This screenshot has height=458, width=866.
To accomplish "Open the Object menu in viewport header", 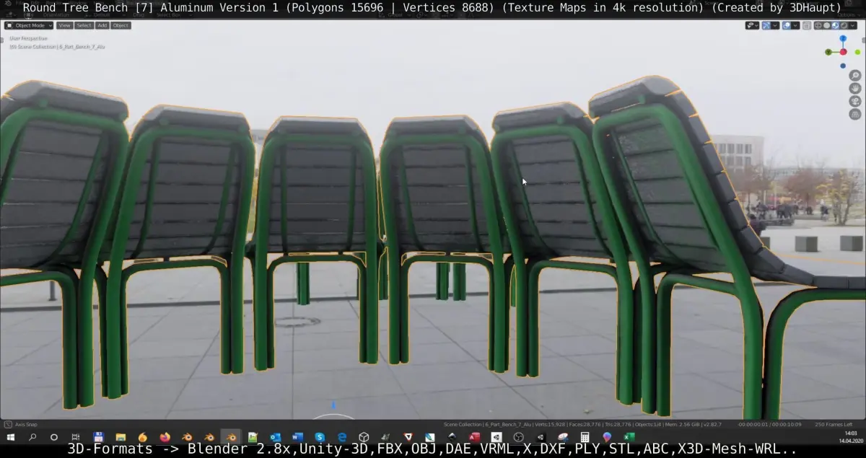I will coord(121,25).
